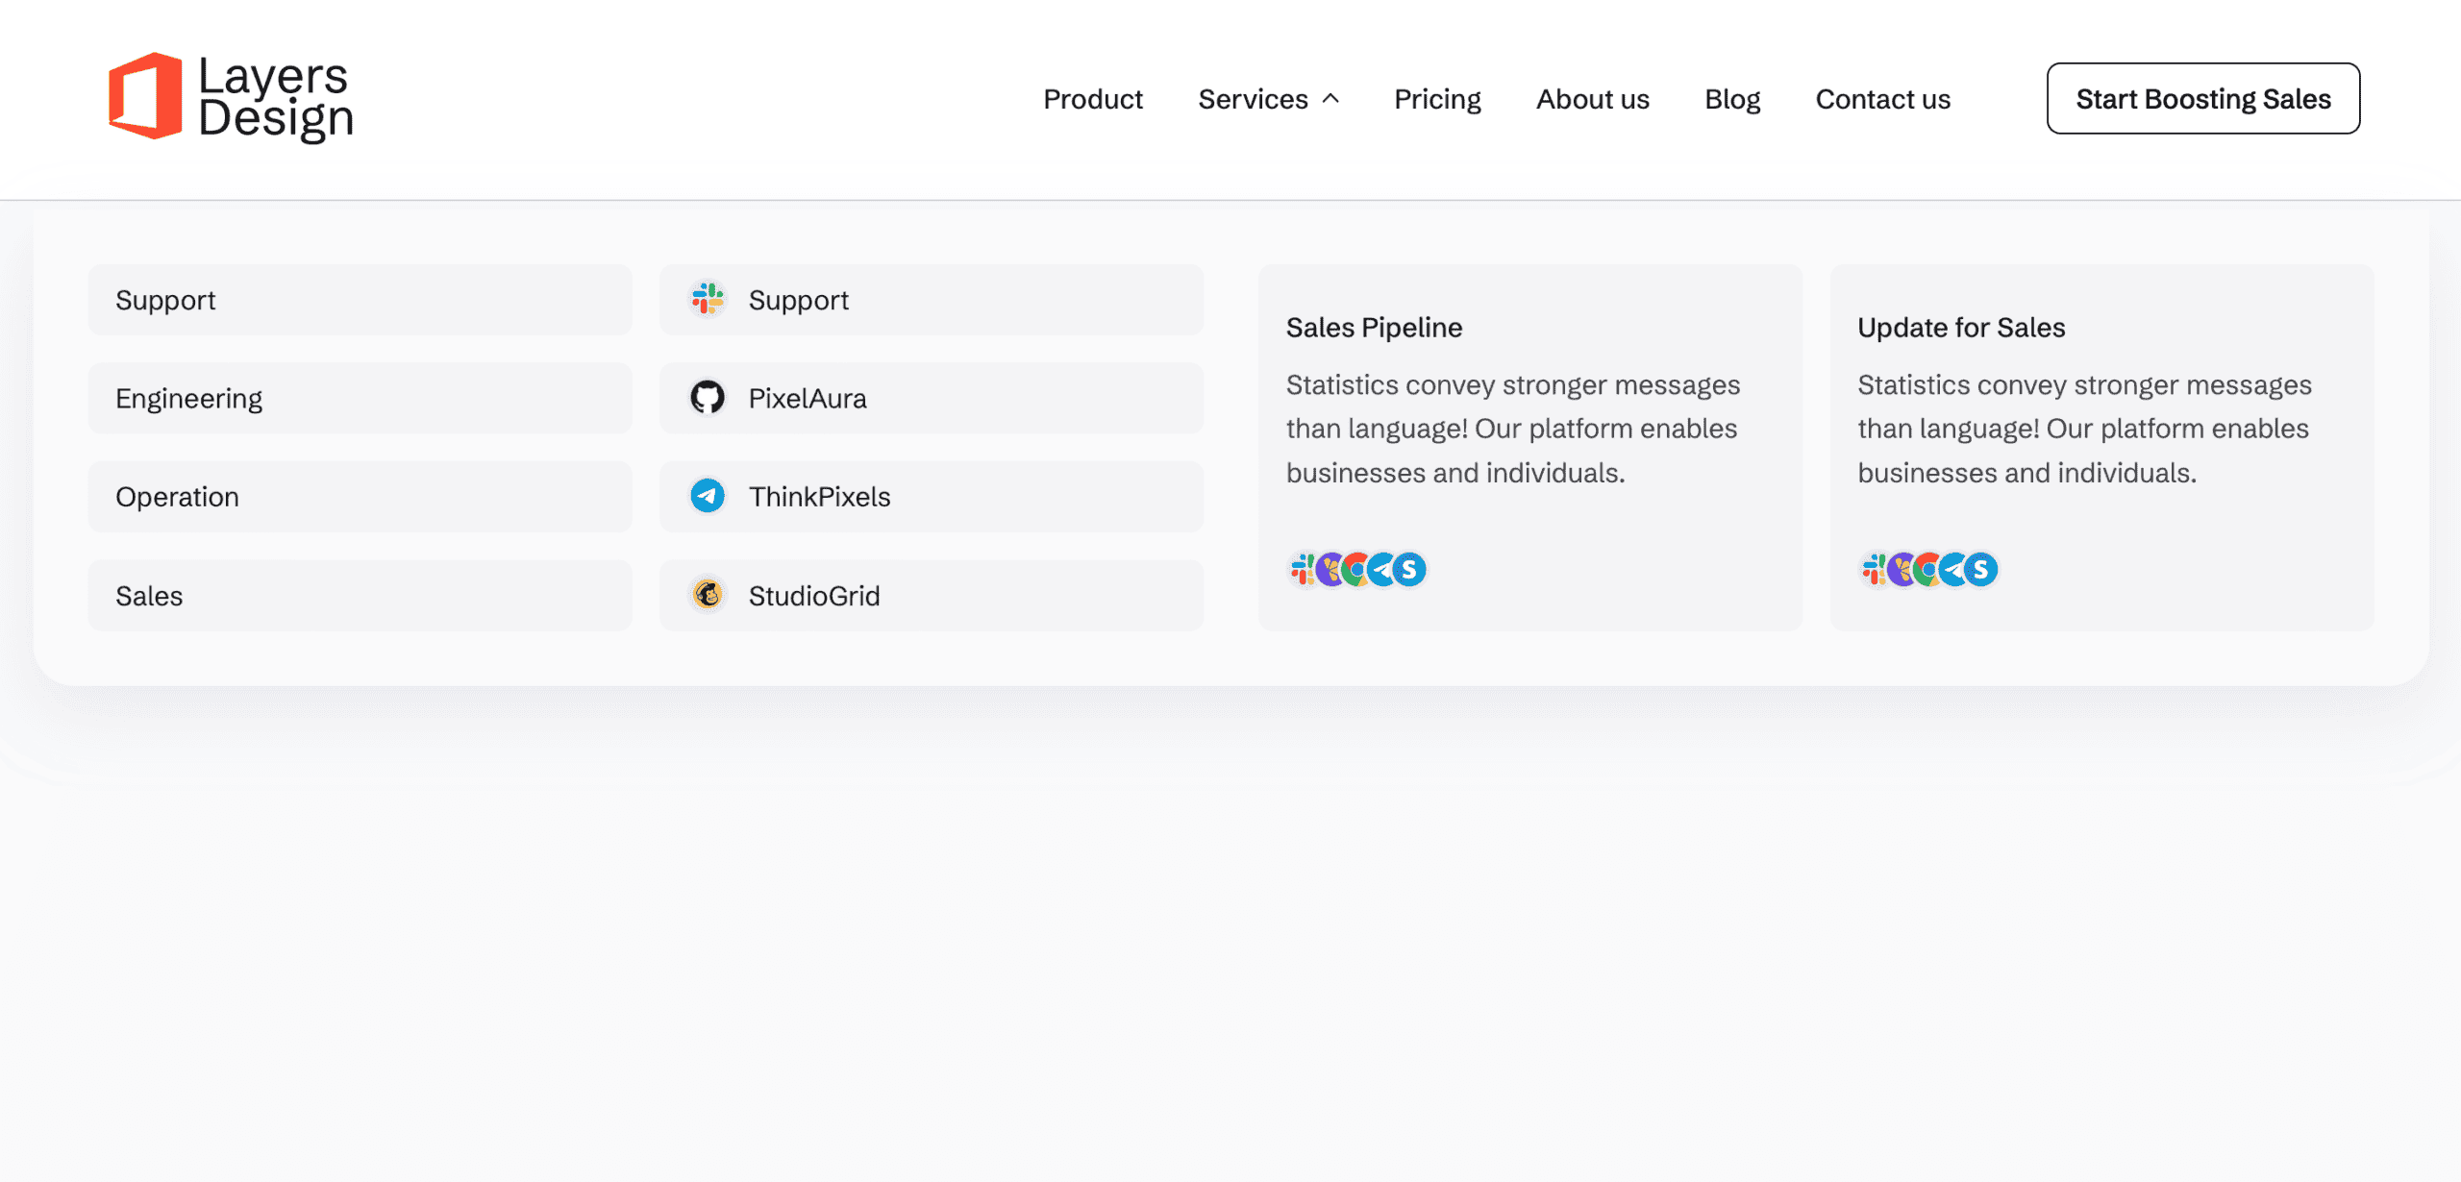Screen dimensions: 2461x1182
Task: Open Contact us in navigation
Action: coord(1882,99)
